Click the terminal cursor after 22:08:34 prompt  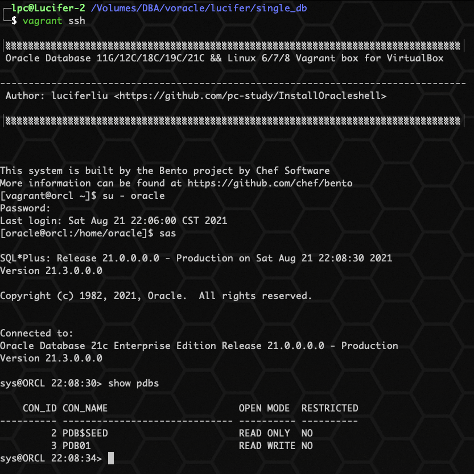coord(111,458)
